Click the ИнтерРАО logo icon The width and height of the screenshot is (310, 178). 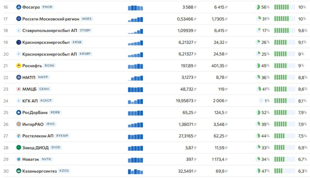pyautogui.click(x=19, y=124)
